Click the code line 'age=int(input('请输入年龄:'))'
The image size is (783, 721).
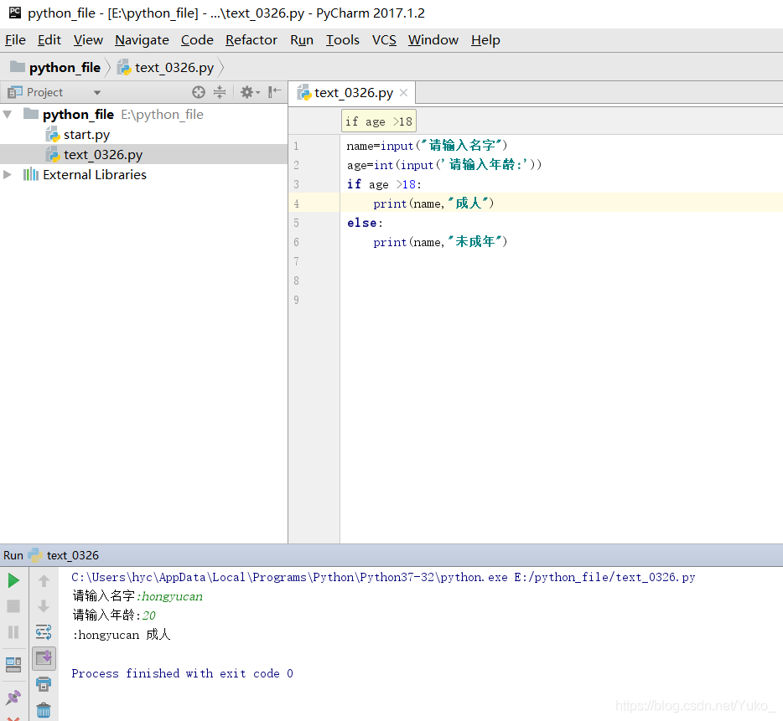(x=444, y=165)
